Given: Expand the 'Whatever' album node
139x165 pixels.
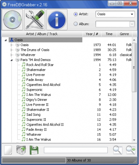Looking at the screenshot, I should click(11, 55).
